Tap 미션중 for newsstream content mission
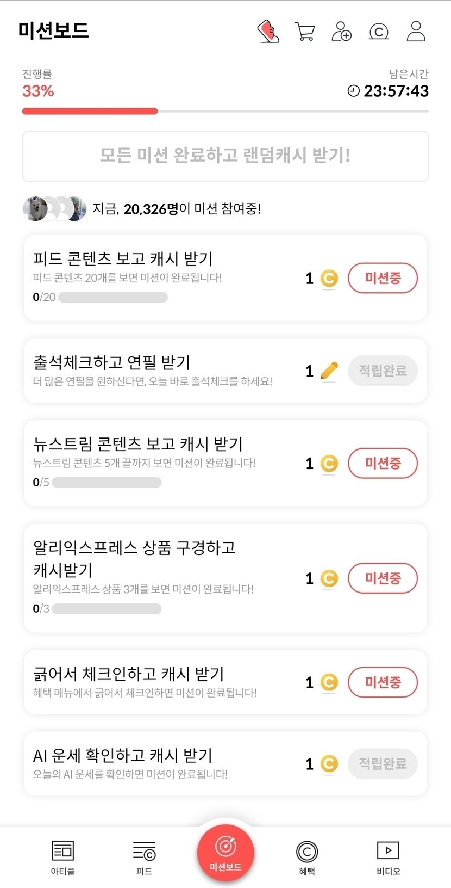 (x=383, y=463)
